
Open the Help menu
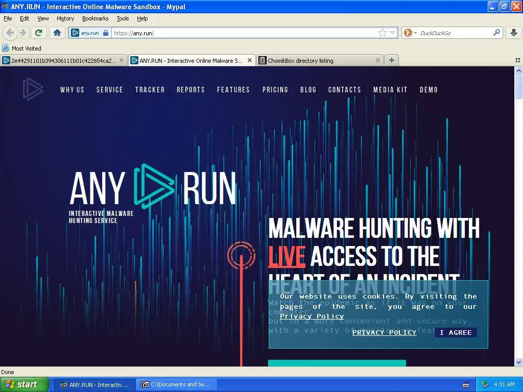click(x=142, y=18)
